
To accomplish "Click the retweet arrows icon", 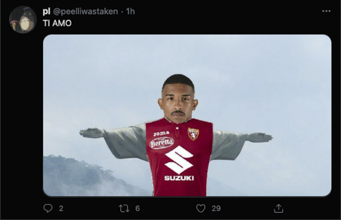I will point(124,208).
